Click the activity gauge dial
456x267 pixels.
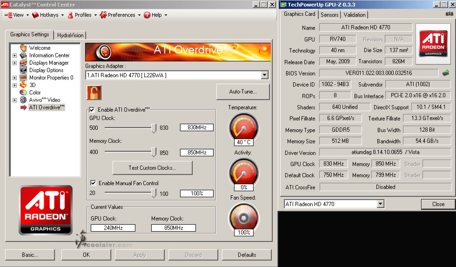(244, 173)
